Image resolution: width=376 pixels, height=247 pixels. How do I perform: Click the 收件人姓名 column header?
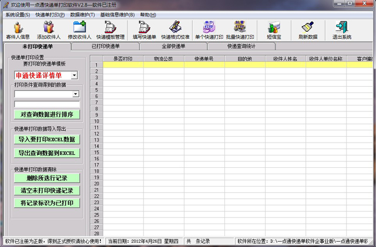(x=285, y=59)
